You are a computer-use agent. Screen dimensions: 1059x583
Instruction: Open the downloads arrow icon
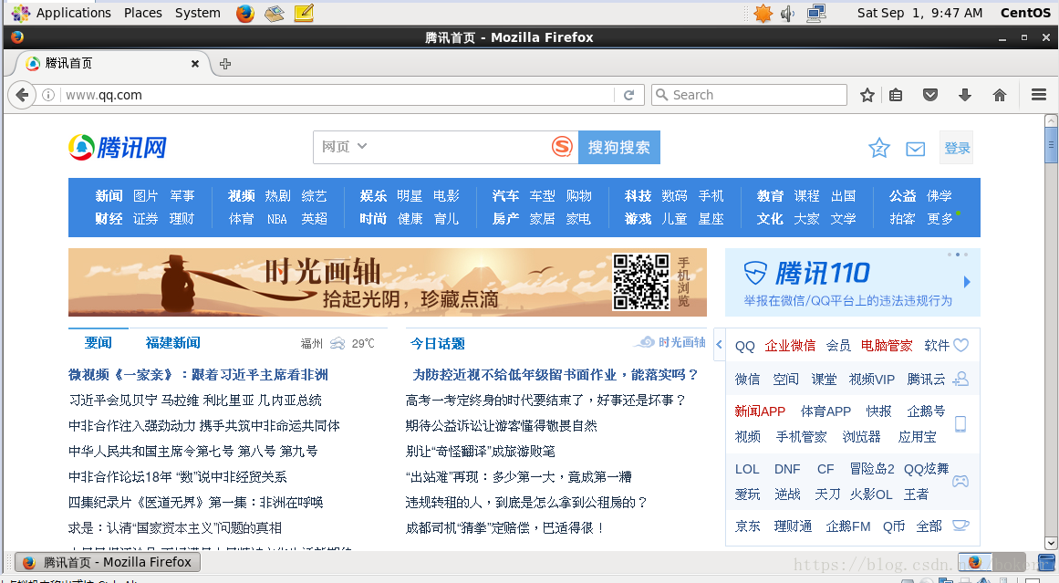click(964, 95)
